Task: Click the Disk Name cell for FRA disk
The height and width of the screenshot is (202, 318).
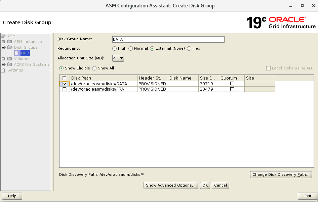Action: (183, 89)
